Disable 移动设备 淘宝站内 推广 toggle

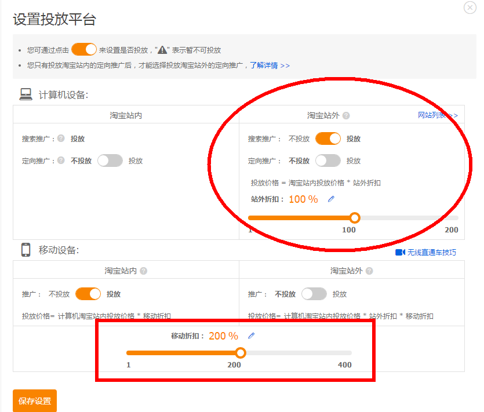point(88,294)
